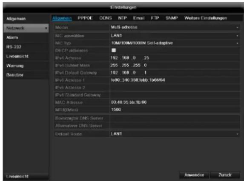Click the IPv4 Subnet Mask field
Image resolution: width=244 pixels, height=181 pixels.
[175, 65]
